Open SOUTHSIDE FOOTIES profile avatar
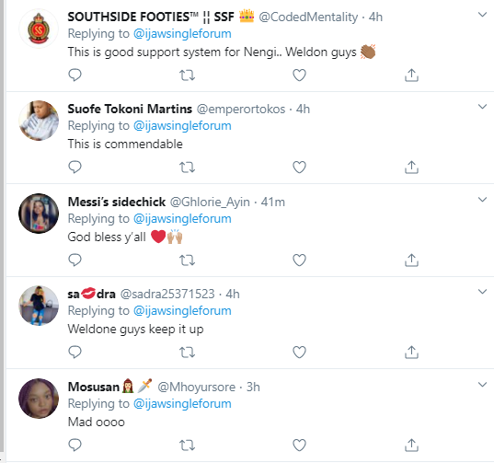Viewport: 494px width, 463px height. click(39, 29)
